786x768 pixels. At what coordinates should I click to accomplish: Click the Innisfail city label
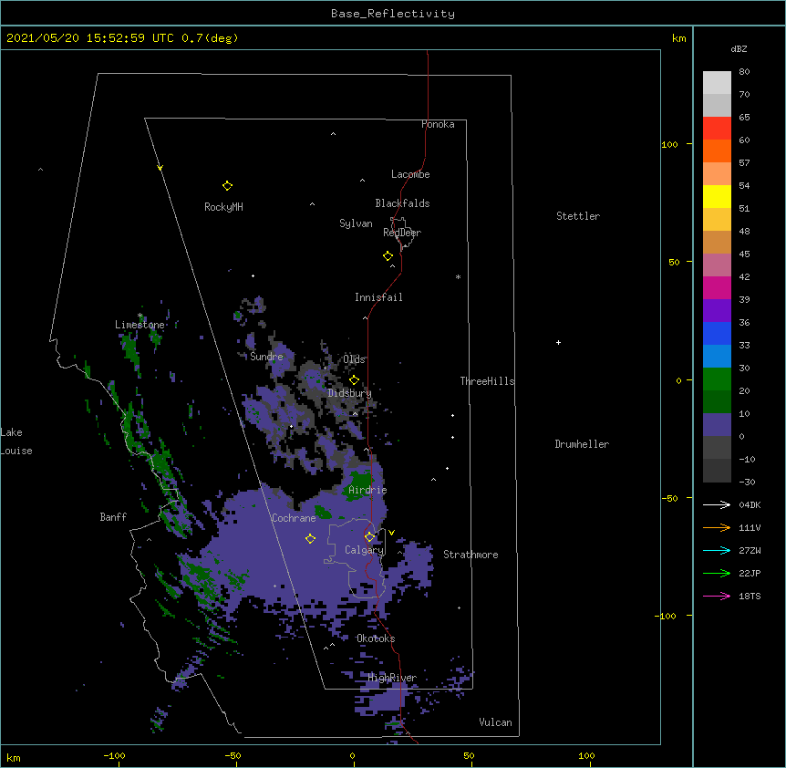[378, 297]
